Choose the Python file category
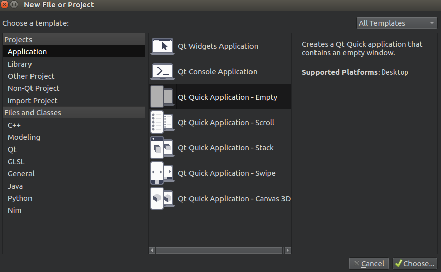The width and height of the screenshot is (441, 272). pyautogui.click(x=73, y=198)
